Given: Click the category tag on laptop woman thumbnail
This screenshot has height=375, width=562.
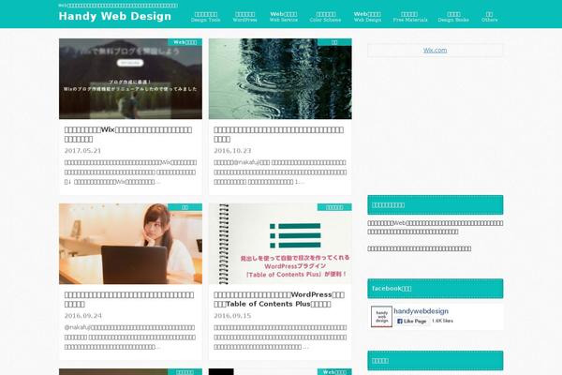Looking at the screenshot, I should coord(185,207).
